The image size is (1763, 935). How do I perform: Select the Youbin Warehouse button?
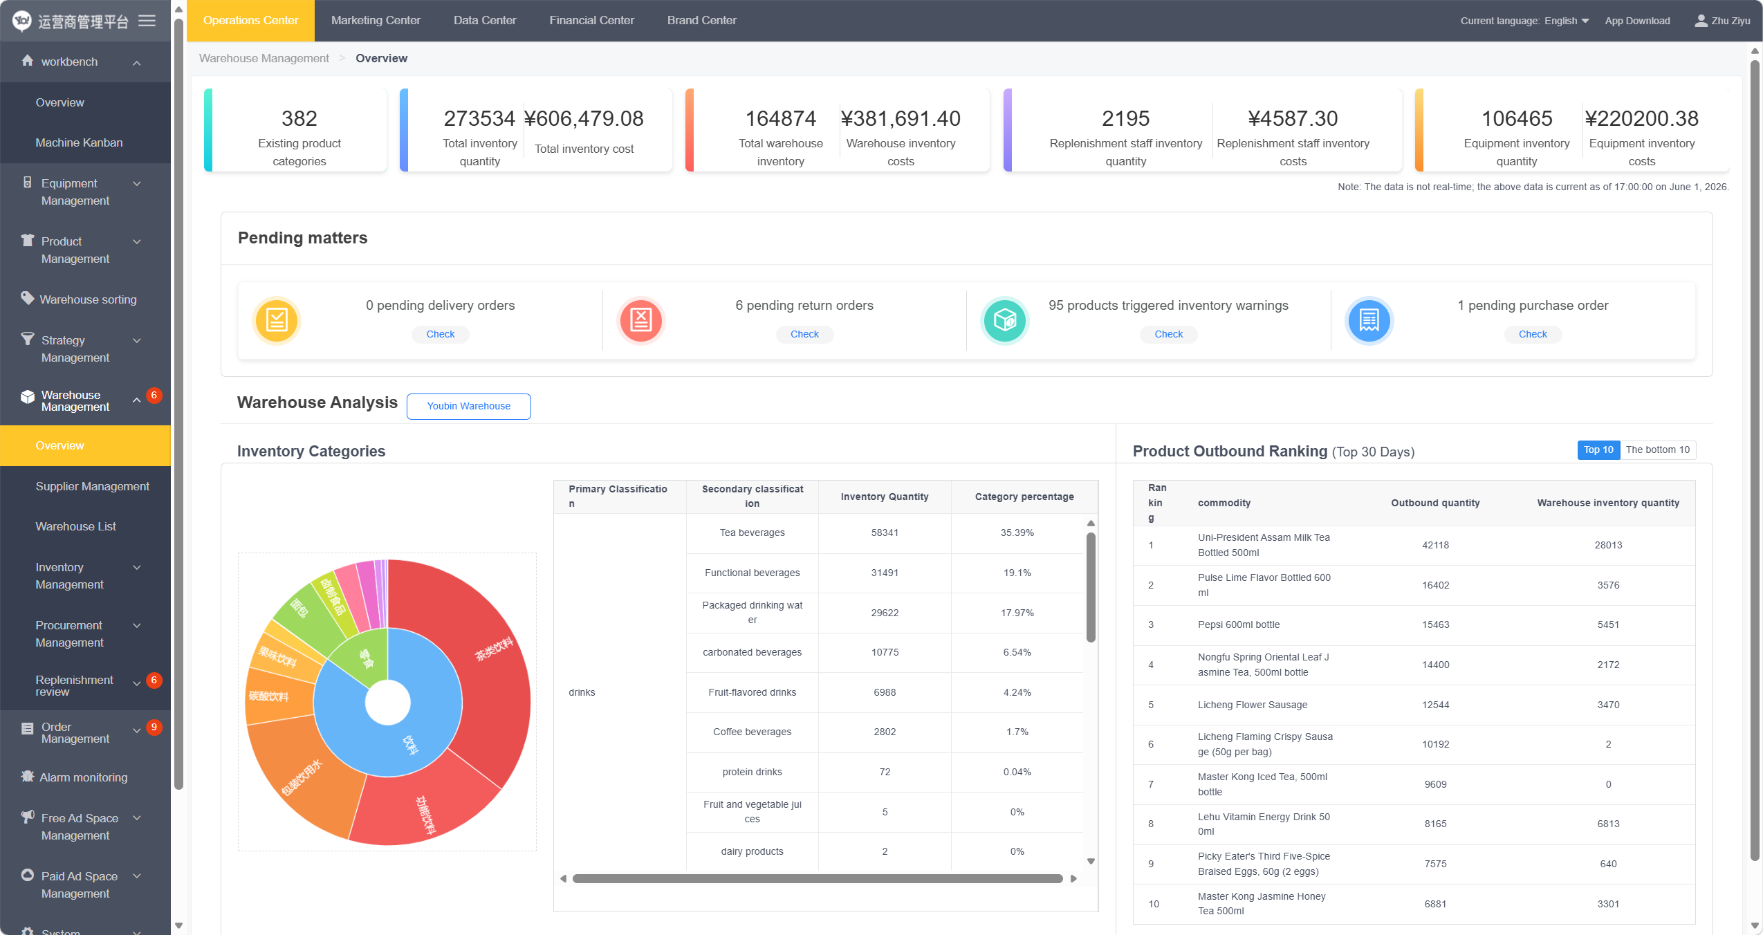(469, 406)
